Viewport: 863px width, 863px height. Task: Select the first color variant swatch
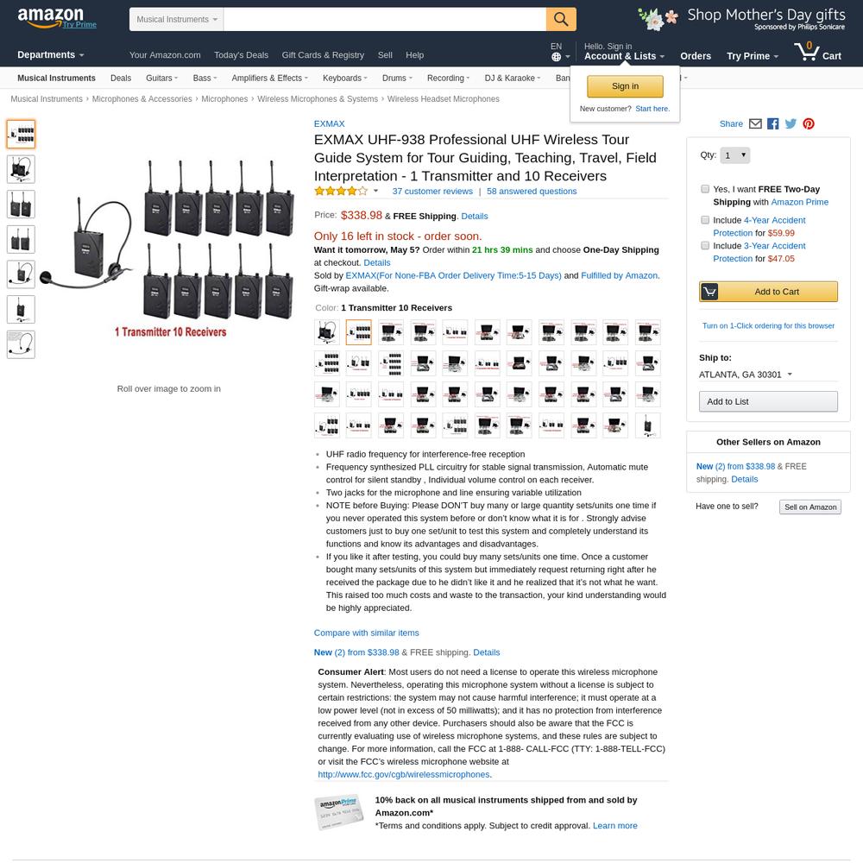point(327,332)
